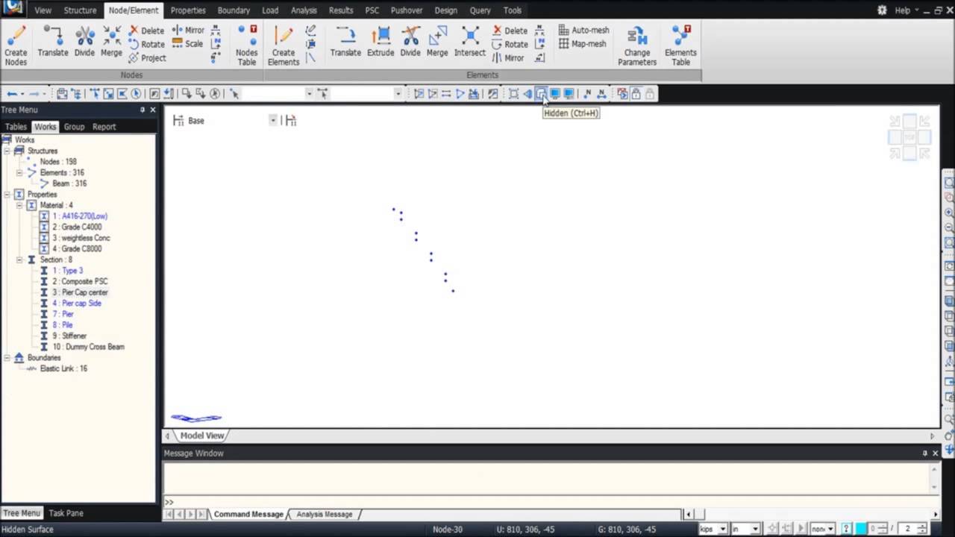Click the Mirror nodes tool
Screen dimensions: 955x537
coord(188,30)
